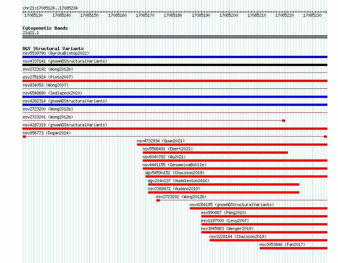
Task: Click the Cytogenetic Bands track title
Action: tap(45, 28)
